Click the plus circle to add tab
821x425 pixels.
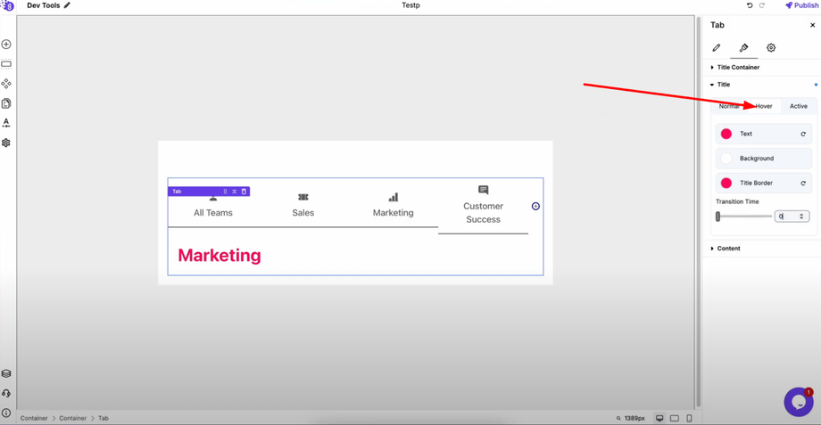coord(535,206)
